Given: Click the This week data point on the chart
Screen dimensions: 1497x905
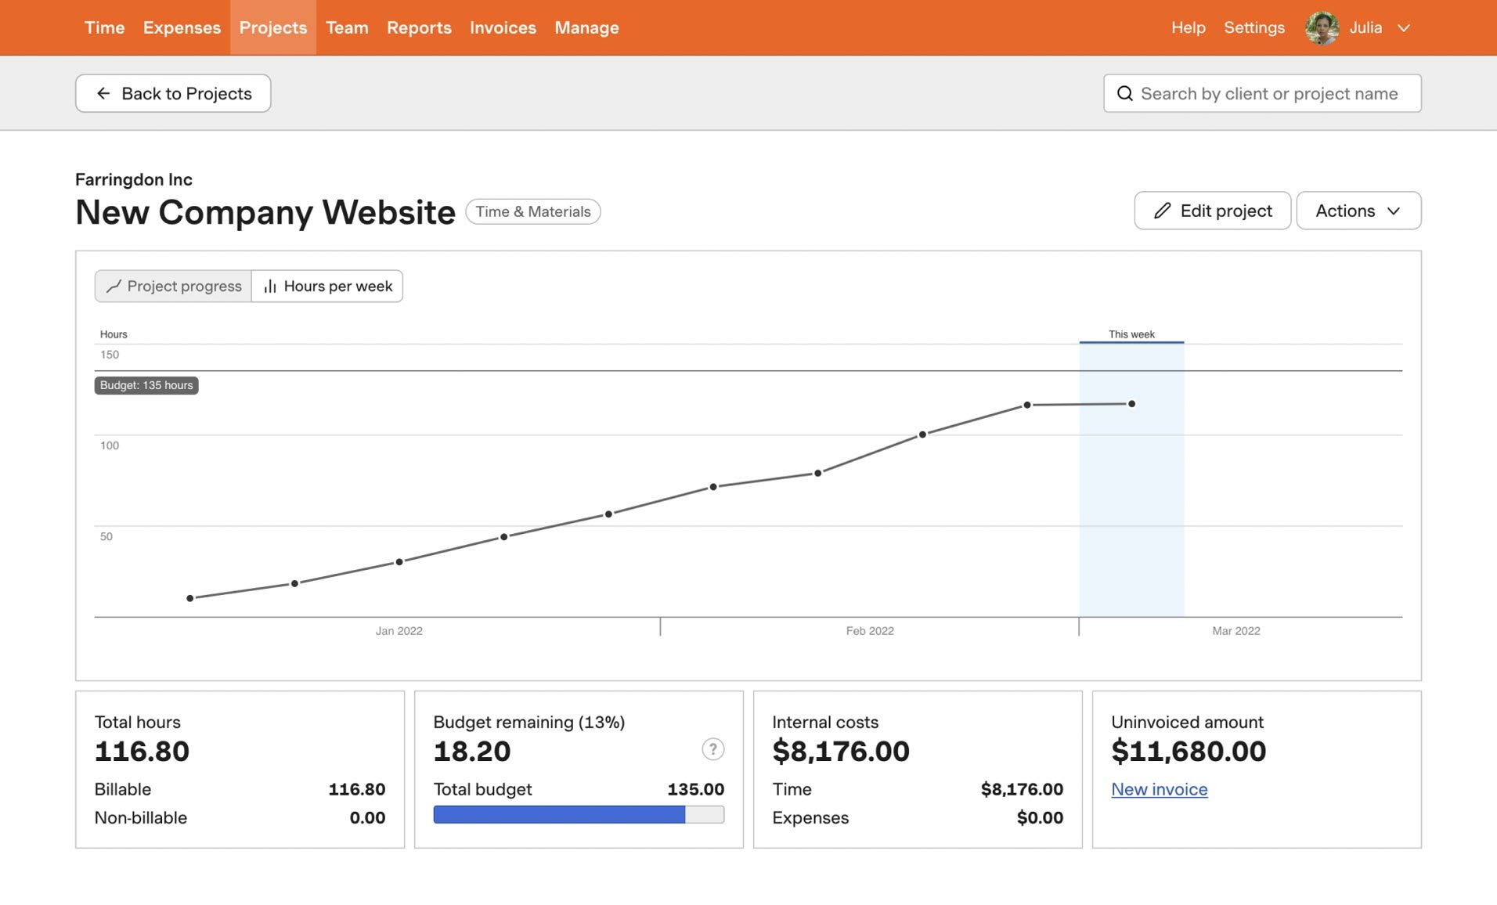Looking at the screenshot, I should [x=1131, y=404].
